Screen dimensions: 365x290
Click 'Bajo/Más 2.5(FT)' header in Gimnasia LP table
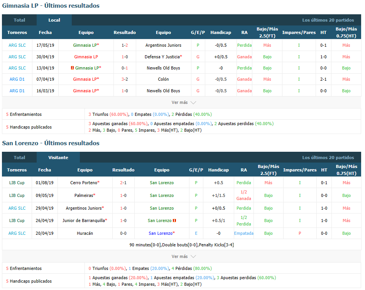[267, 32]
